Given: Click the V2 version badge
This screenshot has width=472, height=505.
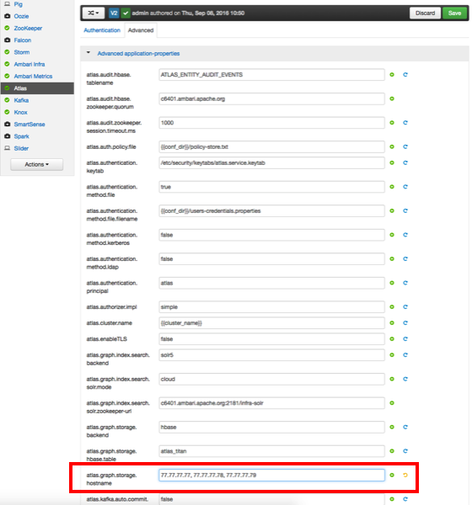Looking at the screenshot, I should [114, 13].
